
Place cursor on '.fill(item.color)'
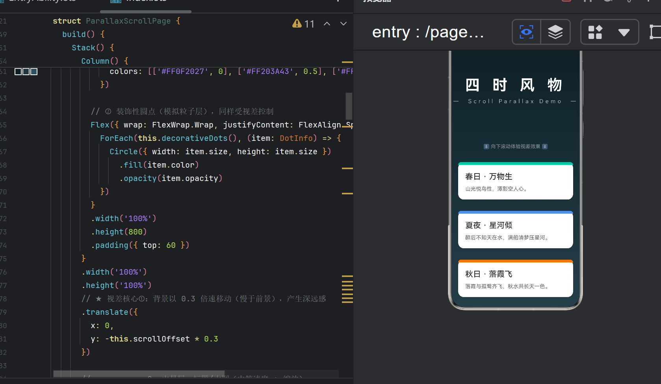(159, 165)
